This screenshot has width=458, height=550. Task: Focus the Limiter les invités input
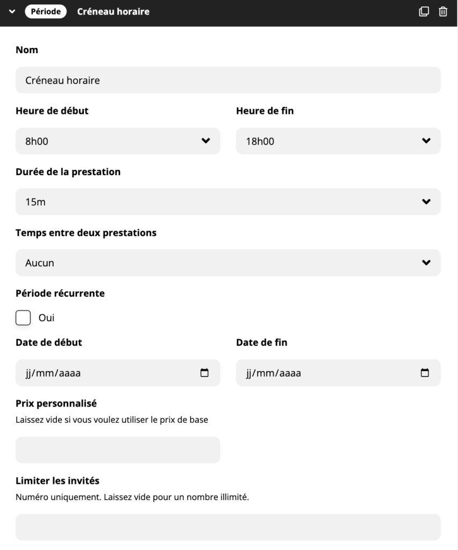coord(228,527)
